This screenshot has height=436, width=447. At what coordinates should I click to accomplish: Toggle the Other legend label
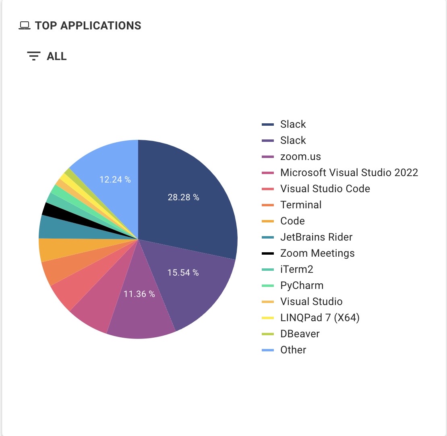coord(293,350)
